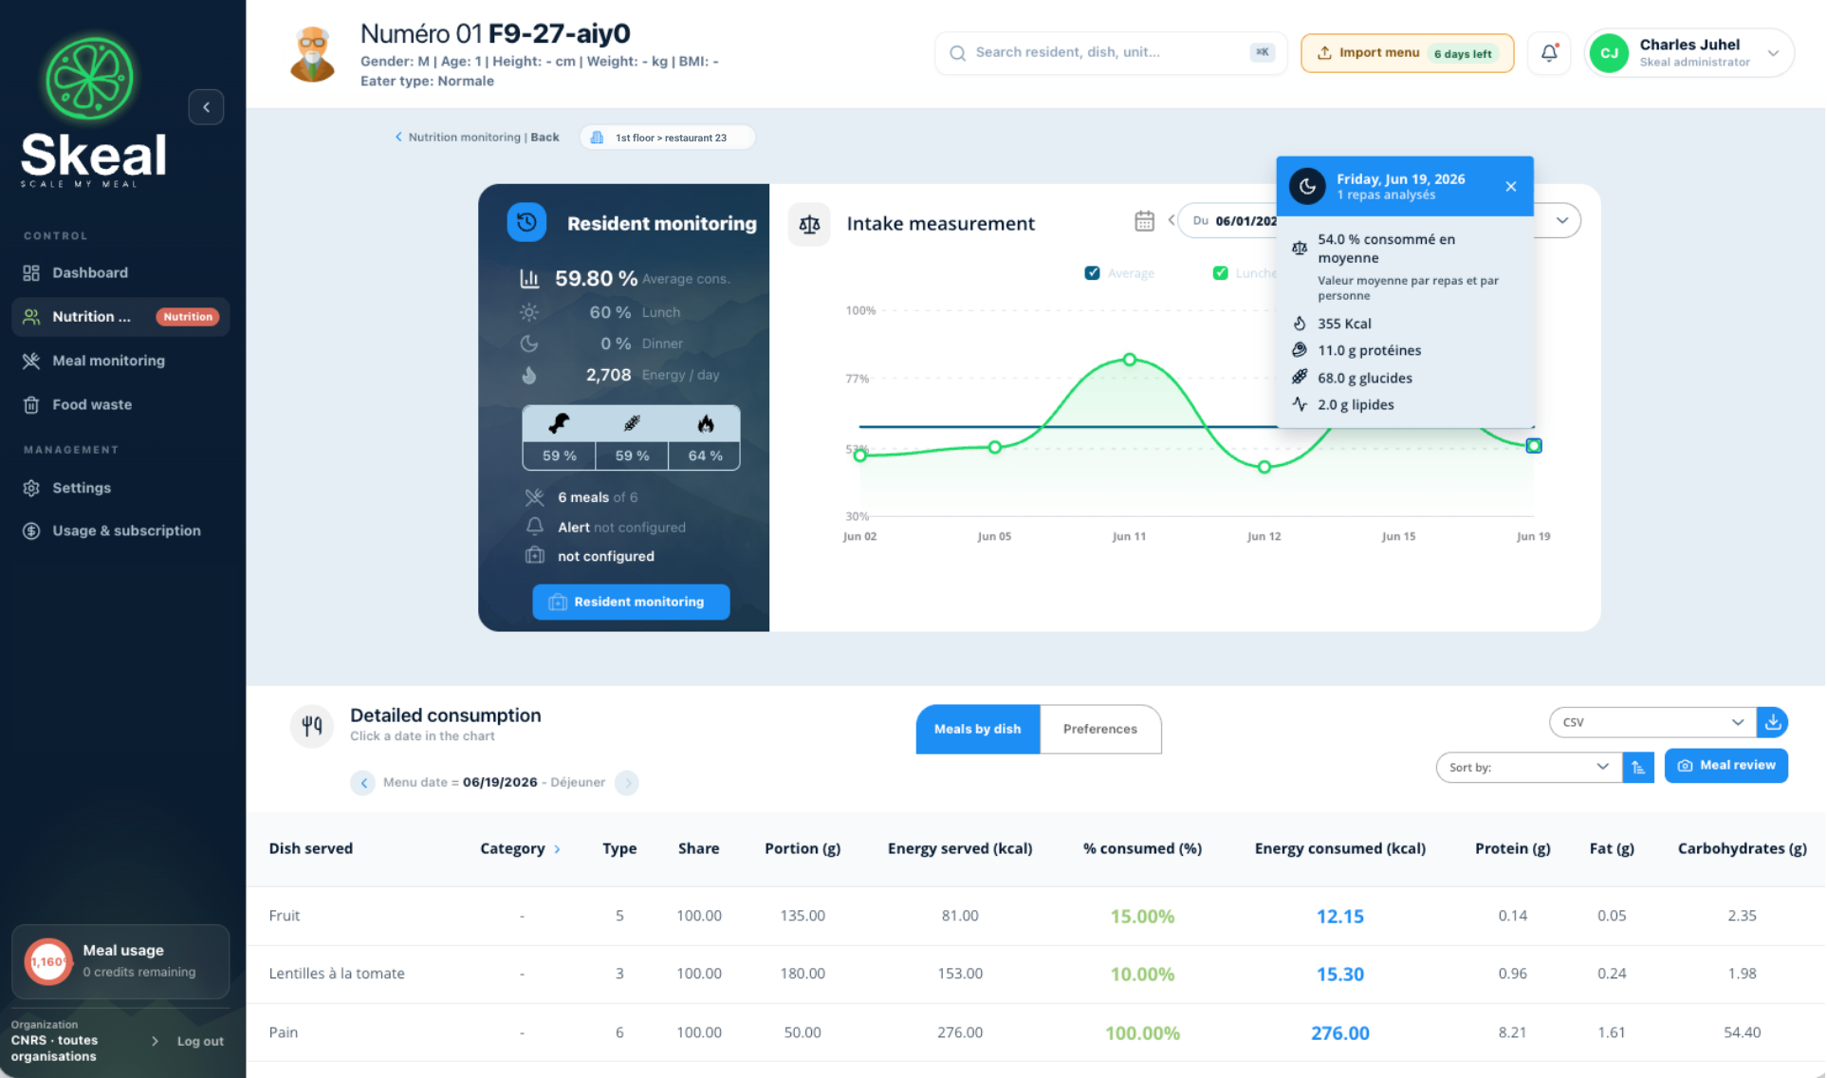
Task: Click the Import menu button
Action: pos(1407,53)
